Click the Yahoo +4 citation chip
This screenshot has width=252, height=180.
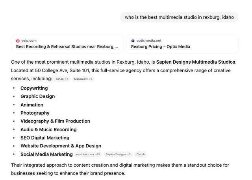[62, 79]
